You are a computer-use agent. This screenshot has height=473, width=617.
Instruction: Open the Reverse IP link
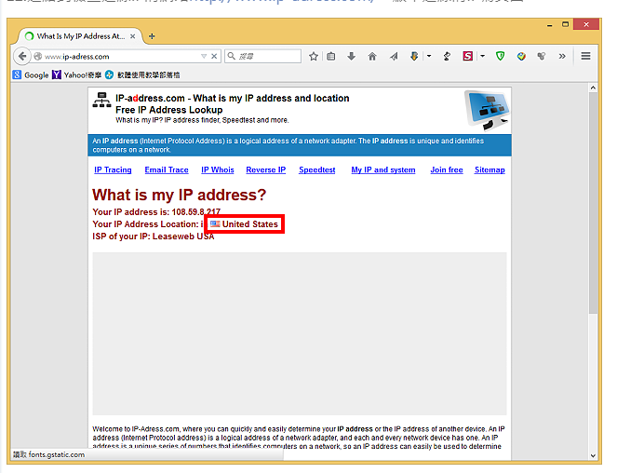(x=266, y=169)
